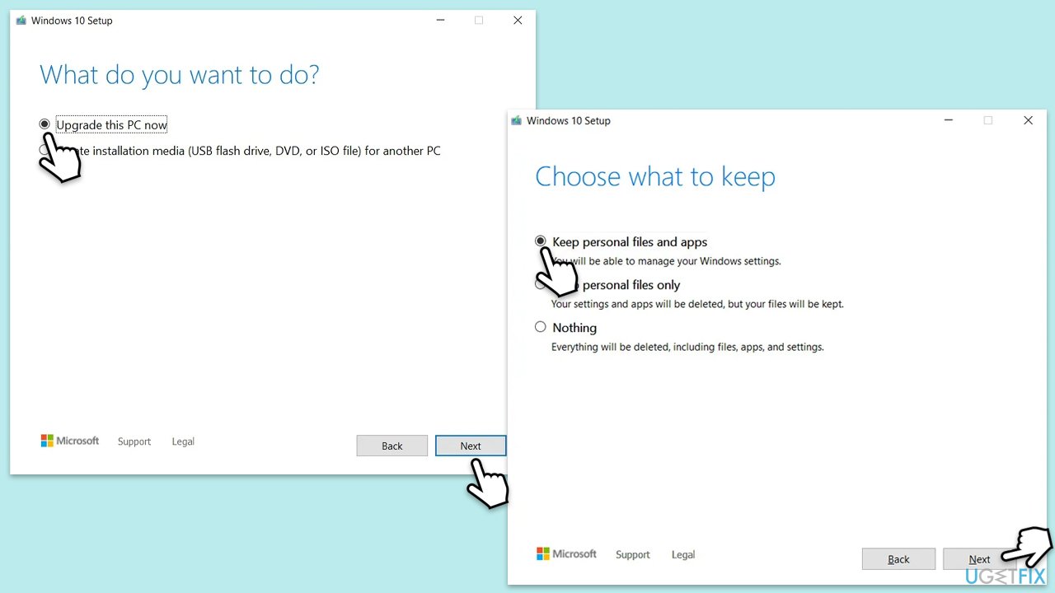Image resolution: width=1055 pixels, height=593 pixels.
Task: Minimize the Choose what to keep window
Action: [x=949, y=120]
